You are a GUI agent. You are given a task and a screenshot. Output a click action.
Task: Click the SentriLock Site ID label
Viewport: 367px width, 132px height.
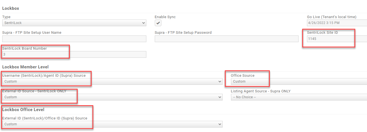(322, 33)
